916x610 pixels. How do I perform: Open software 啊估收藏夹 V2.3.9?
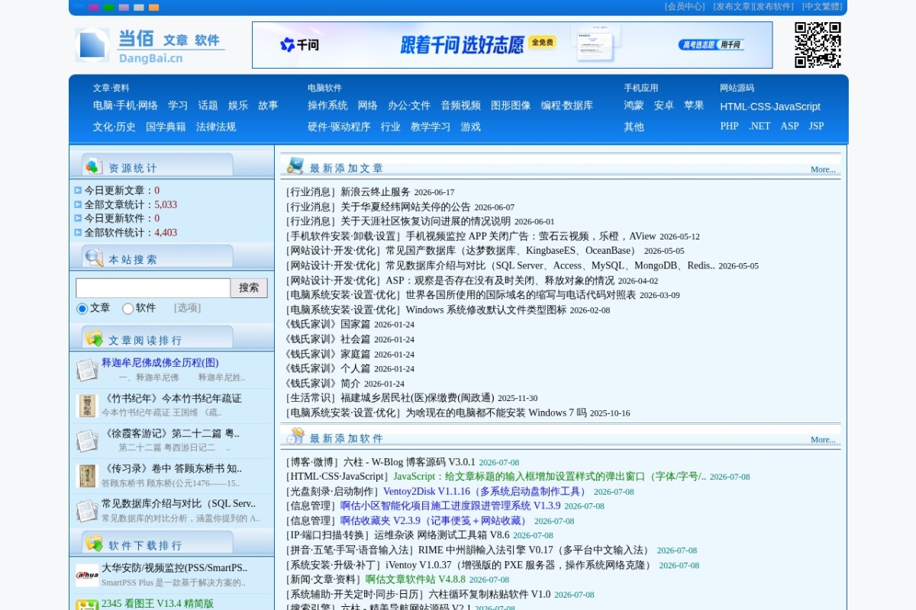pyautogui.click(x=435, y=521)
